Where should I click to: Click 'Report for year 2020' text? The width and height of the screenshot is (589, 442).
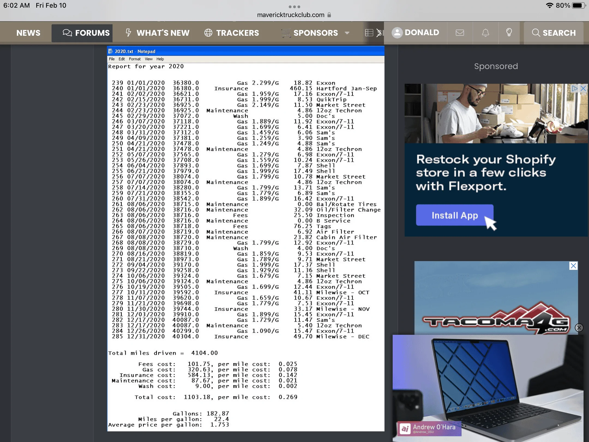click(146, 66)
